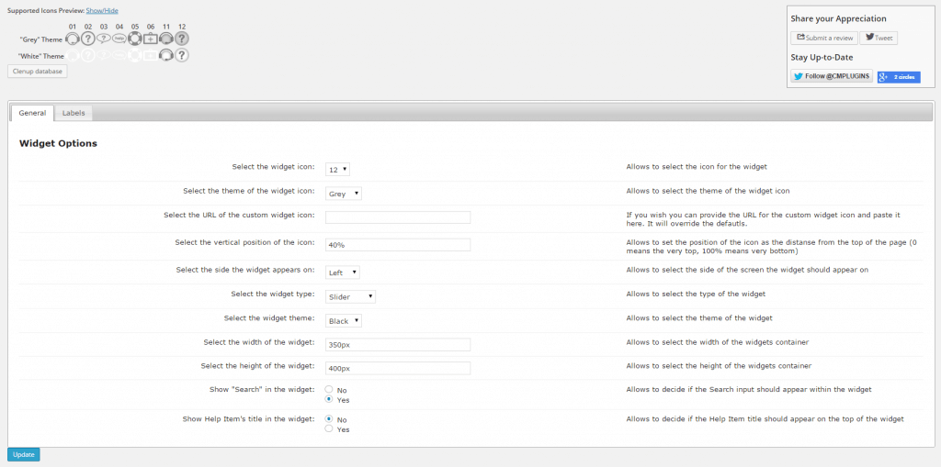Screen dimensions: 941x467
Task: Select the grey lifebuoy icon 05
Action: (135, 39)
